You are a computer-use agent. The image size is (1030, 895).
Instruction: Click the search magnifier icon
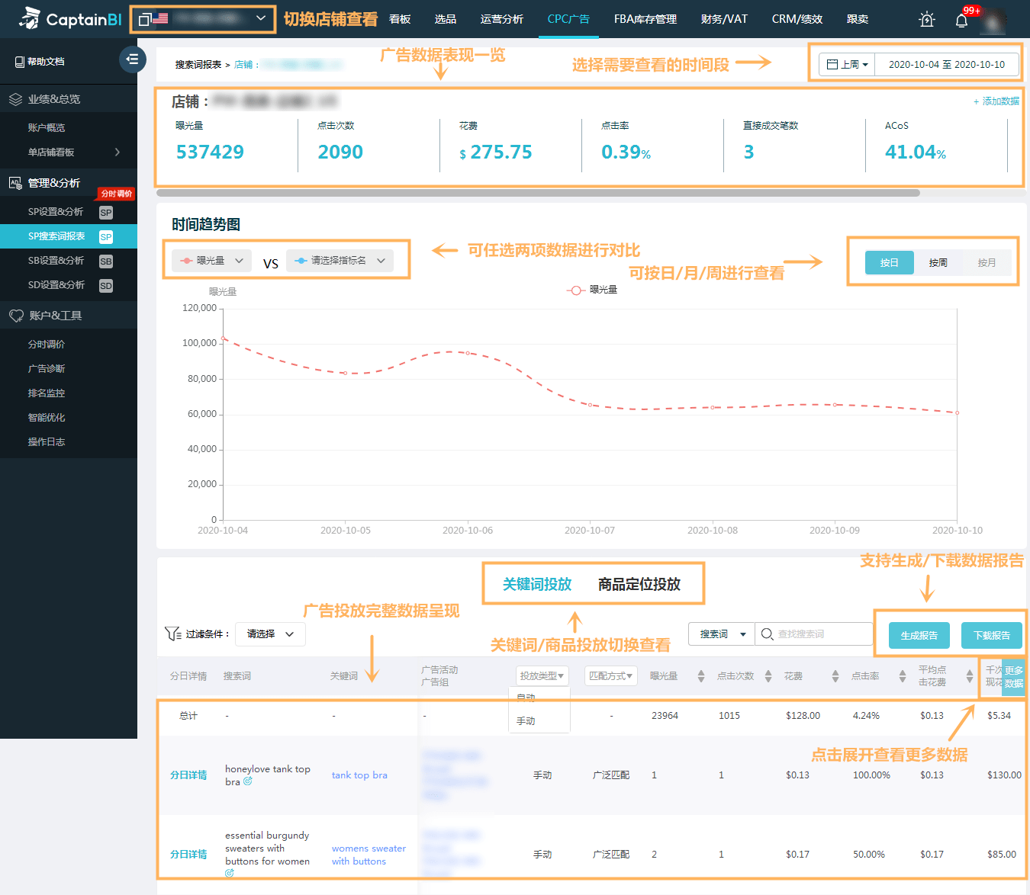coord(767,634)
